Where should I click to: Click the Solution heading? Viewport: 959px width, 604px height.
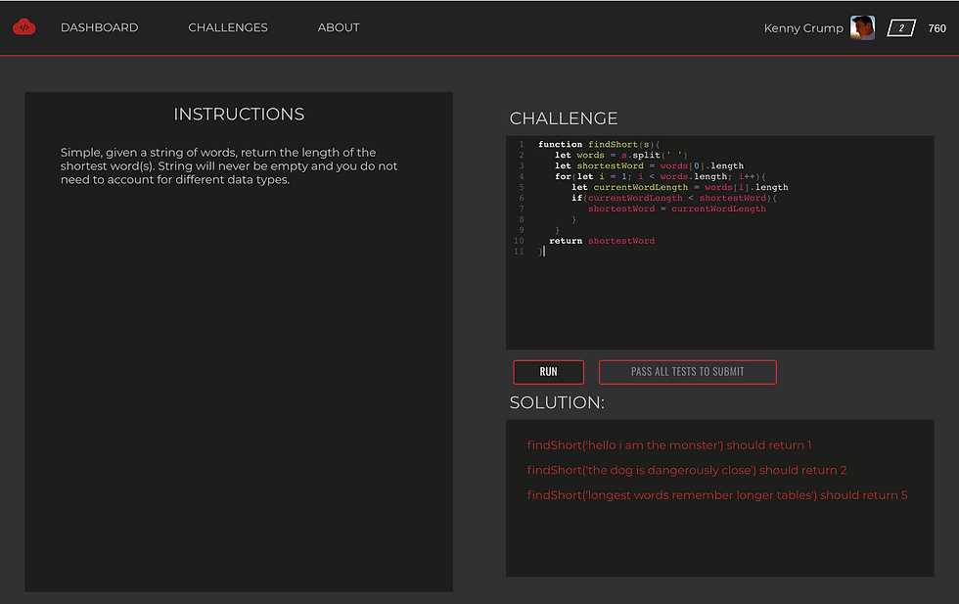click(557, 402)
